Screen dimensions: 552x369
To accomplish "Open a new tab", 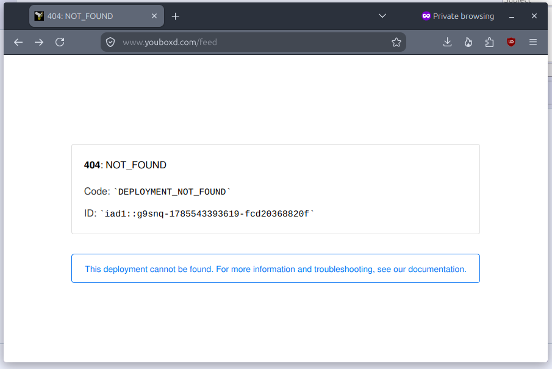I will click(x=175, y=16).
